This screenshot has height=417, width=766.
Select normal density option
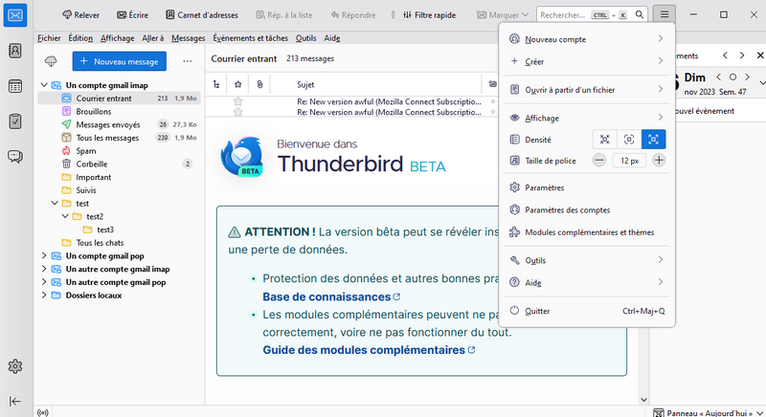click(x=629, y=140)
